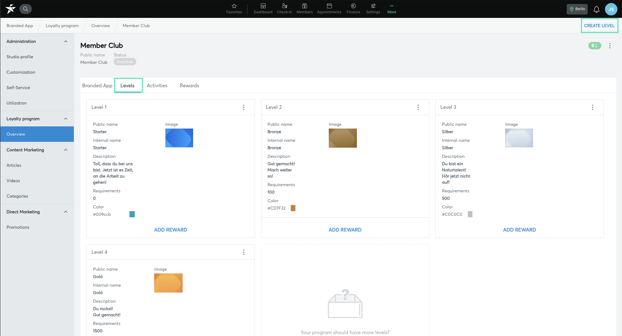Open Appointments in the top navigation

pyautogui.click(x=329, y=9)
